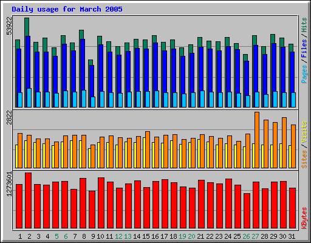Click the red KBytes bar for day 26
Screen dimensions: 311x243
[x=247, y=211]
